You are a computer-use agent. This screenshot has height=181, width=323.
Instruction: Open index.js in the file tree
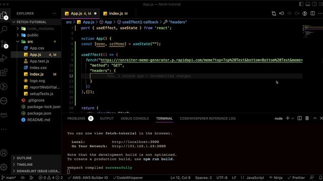pos(36,74)
